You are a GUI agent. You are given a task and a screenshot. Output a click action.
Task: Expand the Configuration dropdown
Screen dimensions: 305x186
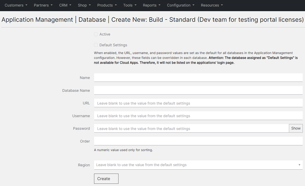point(180,5)
